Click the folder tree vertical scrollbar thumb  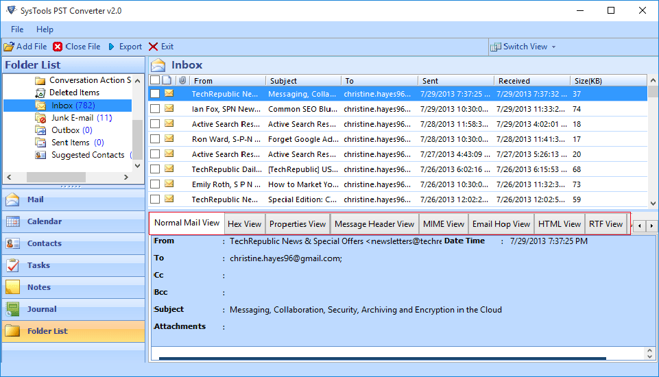(137, 139)
